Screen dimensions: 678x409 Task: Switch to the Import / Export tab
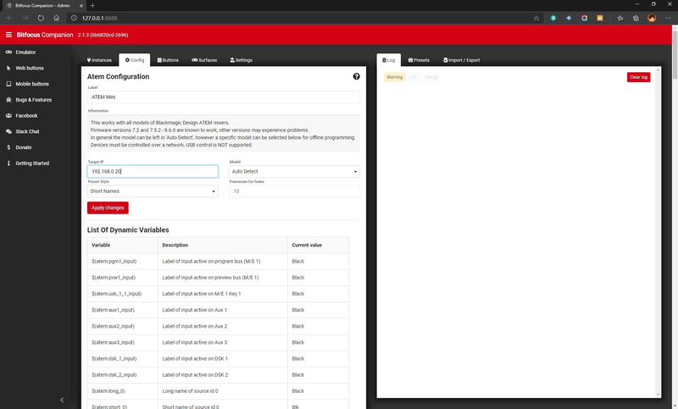(461, 60)
